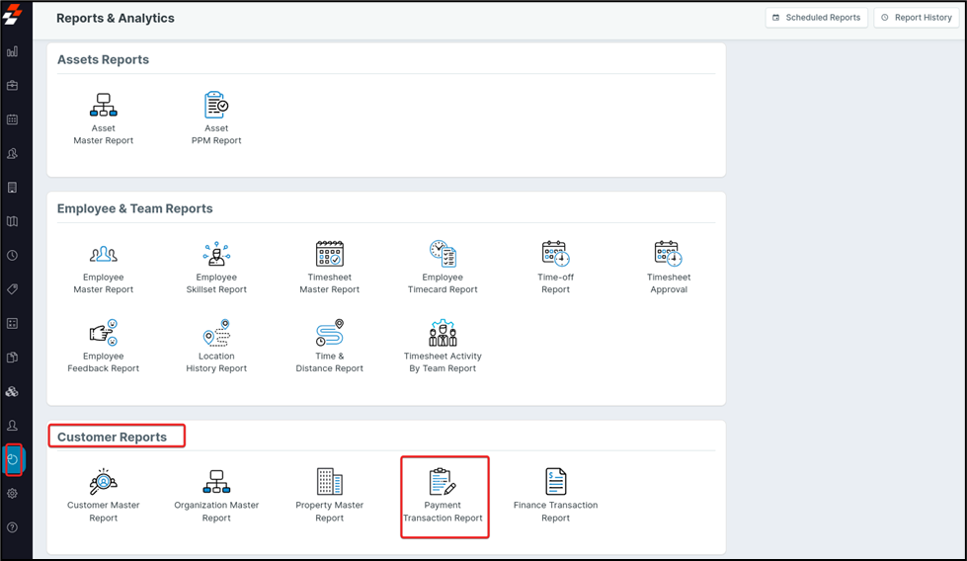
Task: Select the Employee Skillset Report icon
Action: pyautogui.click(x=216, y=256)
